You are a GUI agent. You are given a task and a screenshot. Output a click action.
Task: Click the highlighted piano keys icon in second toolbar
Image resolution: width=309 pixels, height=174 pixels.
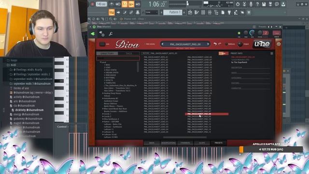(112, 13)
